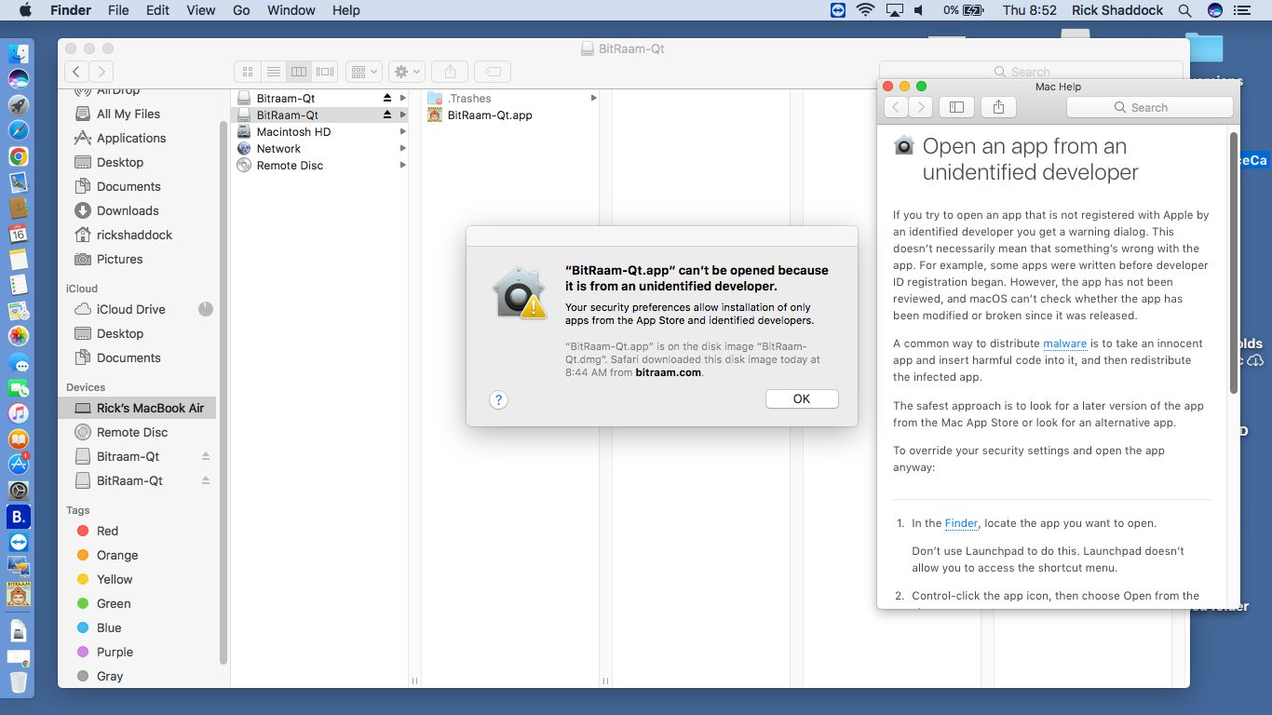The width and height of the screenshot is (1272, 715).
Task: Eject BitRaam-Qt disk in sidebar
Action: click(x=206, y=481)
